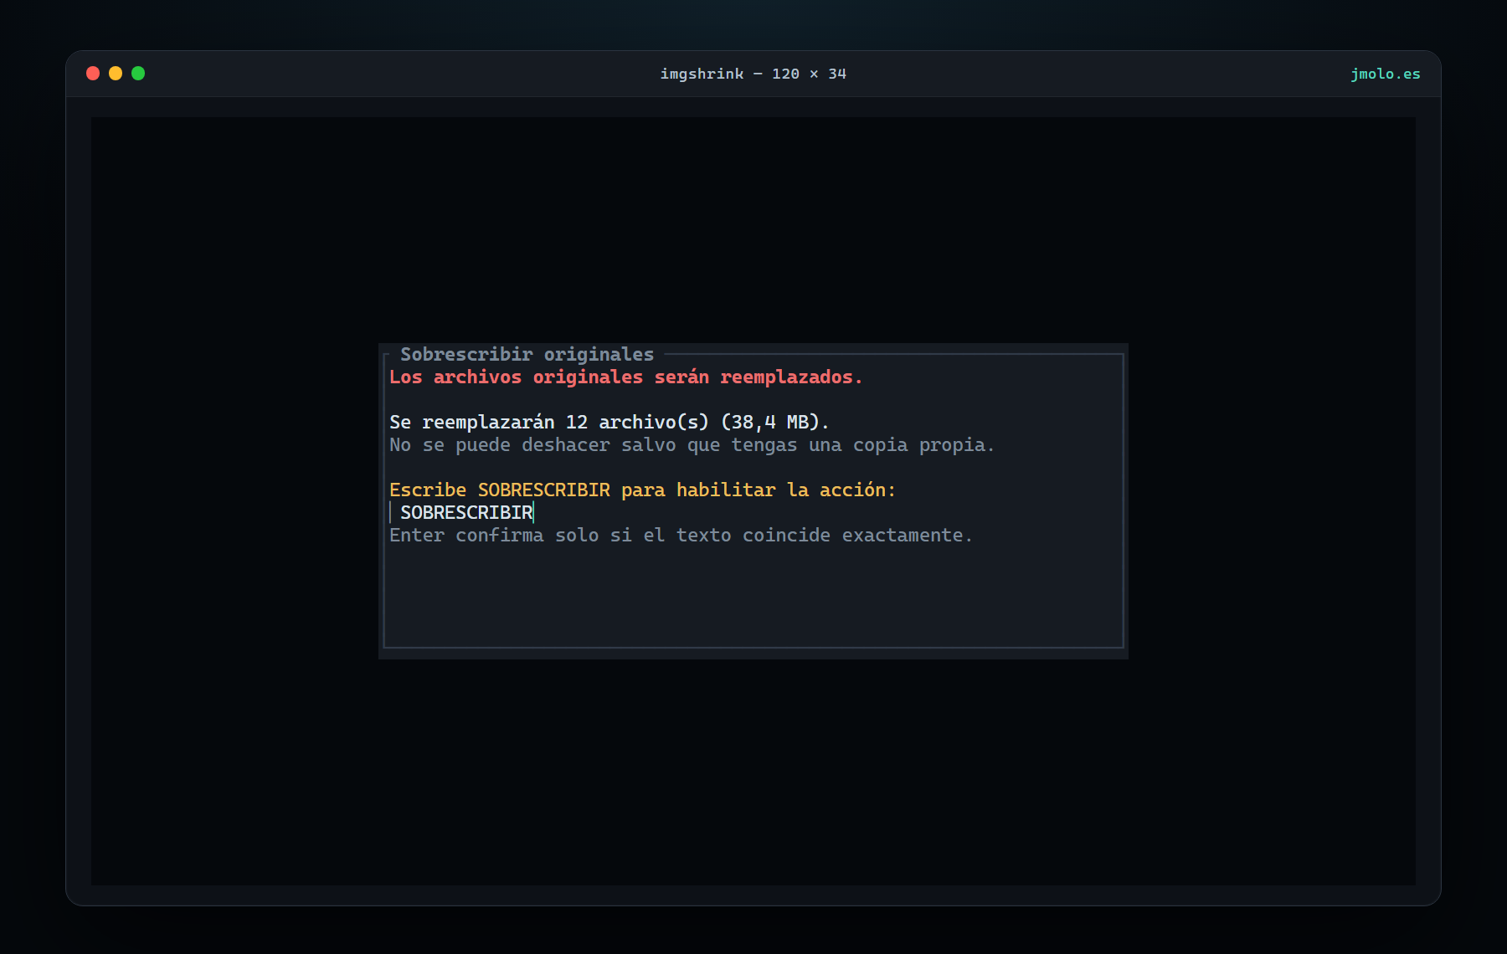Click the 'Sobrescribir originales' dialog title

point(527,354)
